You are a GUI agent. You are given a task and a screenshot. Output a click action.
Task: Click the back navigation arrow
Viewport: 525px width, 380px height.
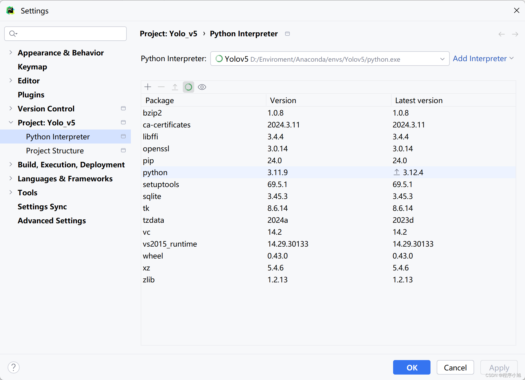coord(502,34)
